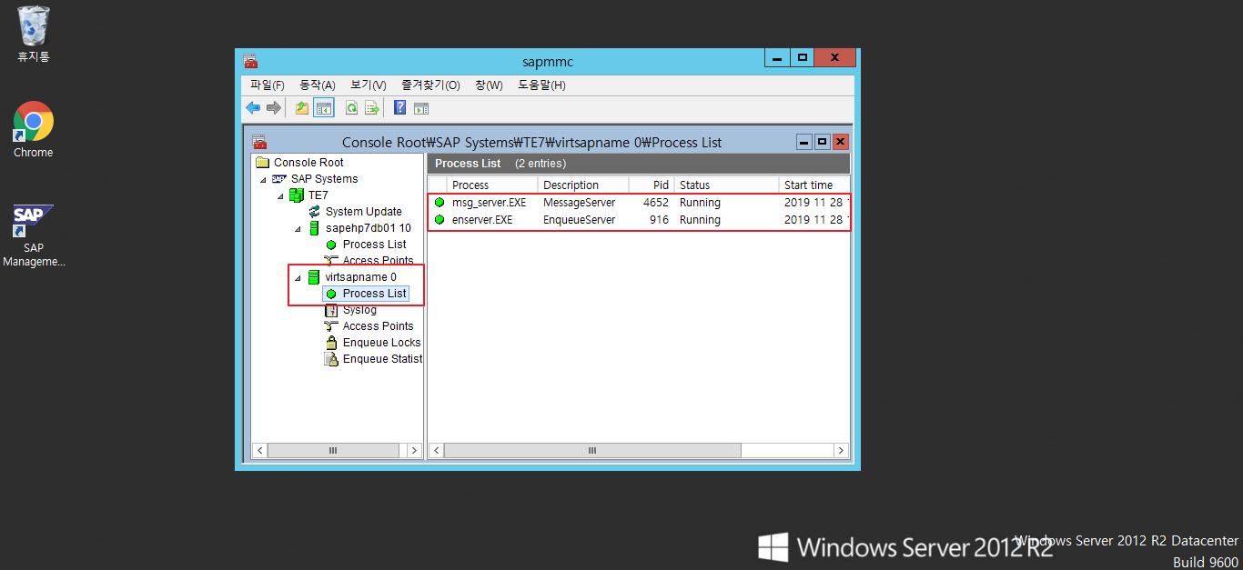Click the SAP Systems logo icon in tree

click(x=279, y=179)
